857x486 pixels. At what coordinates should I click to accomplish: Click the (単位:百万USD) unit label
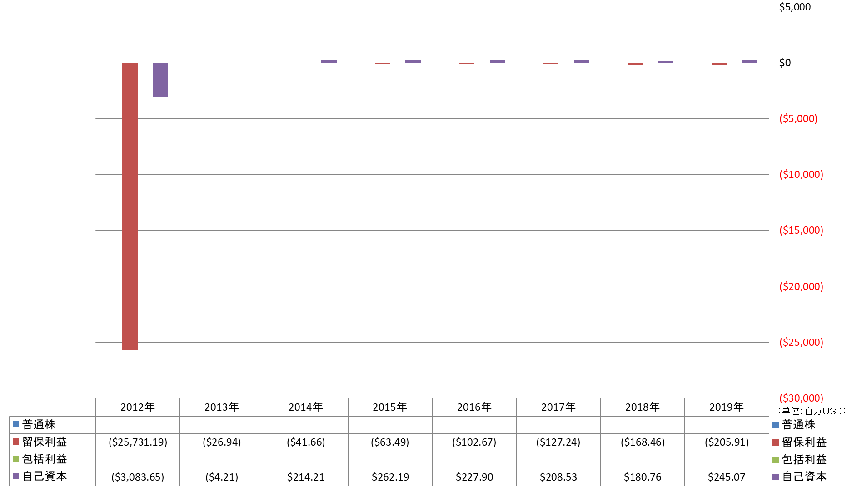(x=812, y=411)
